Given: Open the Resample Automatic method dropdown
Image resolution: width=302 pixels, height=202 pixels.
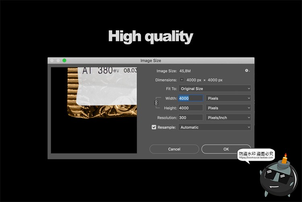Looking at the screenshot, I should (215, 127).
